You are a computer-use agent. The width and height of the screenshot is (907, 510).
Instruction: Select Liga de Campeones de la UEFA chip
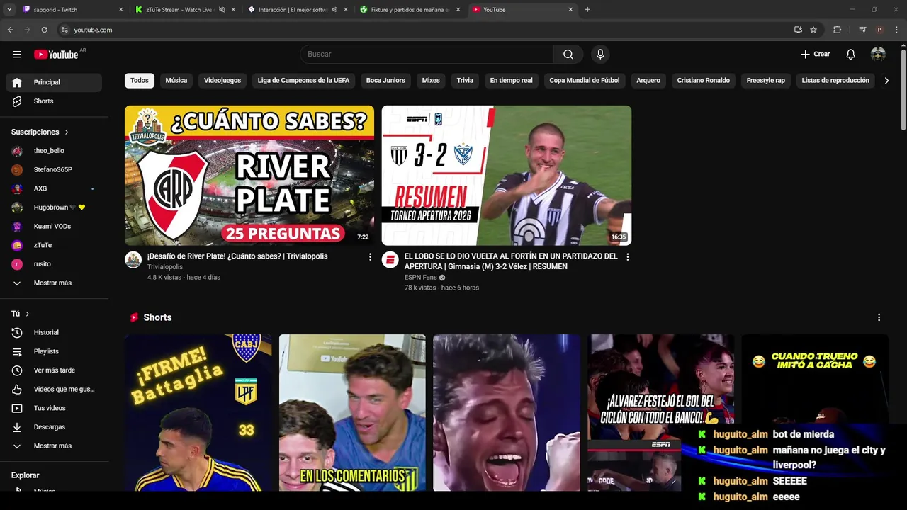click(x=303, y=81)
